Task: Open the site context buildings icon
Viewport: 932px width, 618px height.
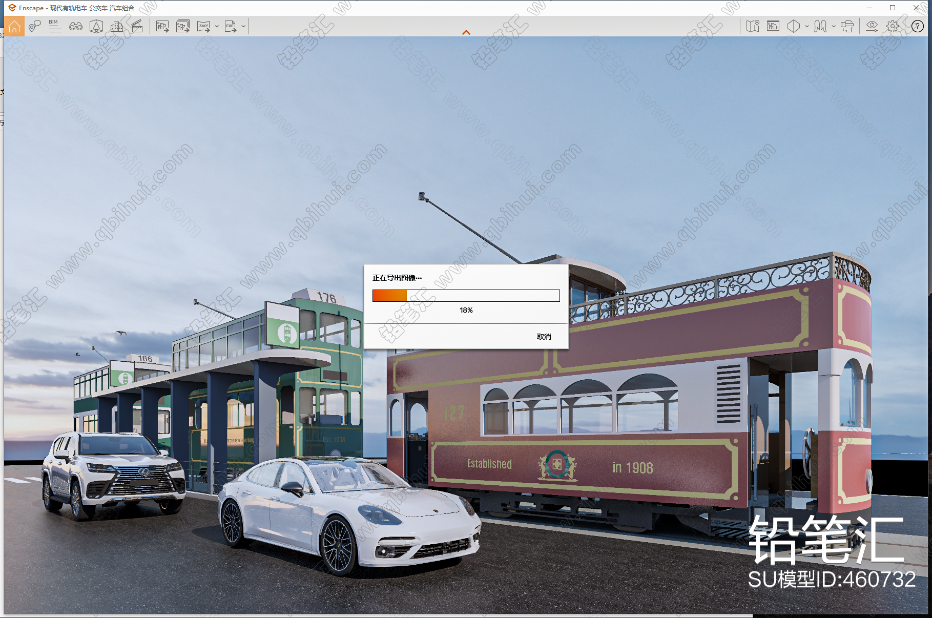Action: [117, 26]
